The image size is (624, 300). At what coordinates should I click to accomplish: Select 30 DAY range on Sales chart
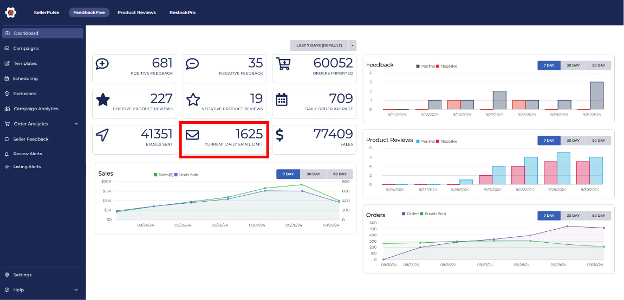[313, 174]
